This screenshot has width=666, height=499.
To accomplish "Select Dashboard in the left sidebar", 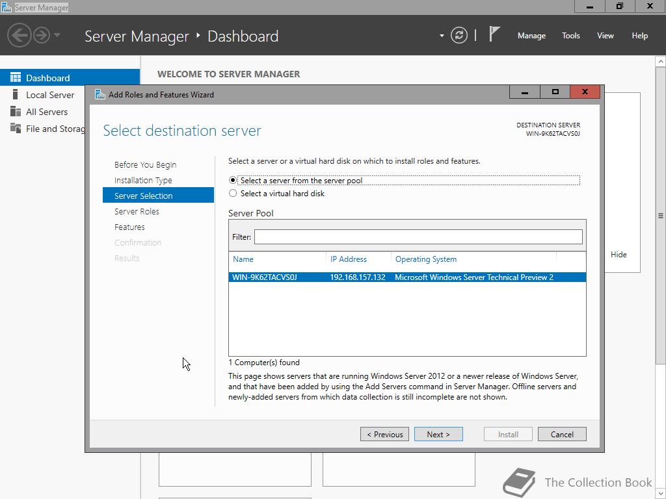I will [x=70, y=78].
